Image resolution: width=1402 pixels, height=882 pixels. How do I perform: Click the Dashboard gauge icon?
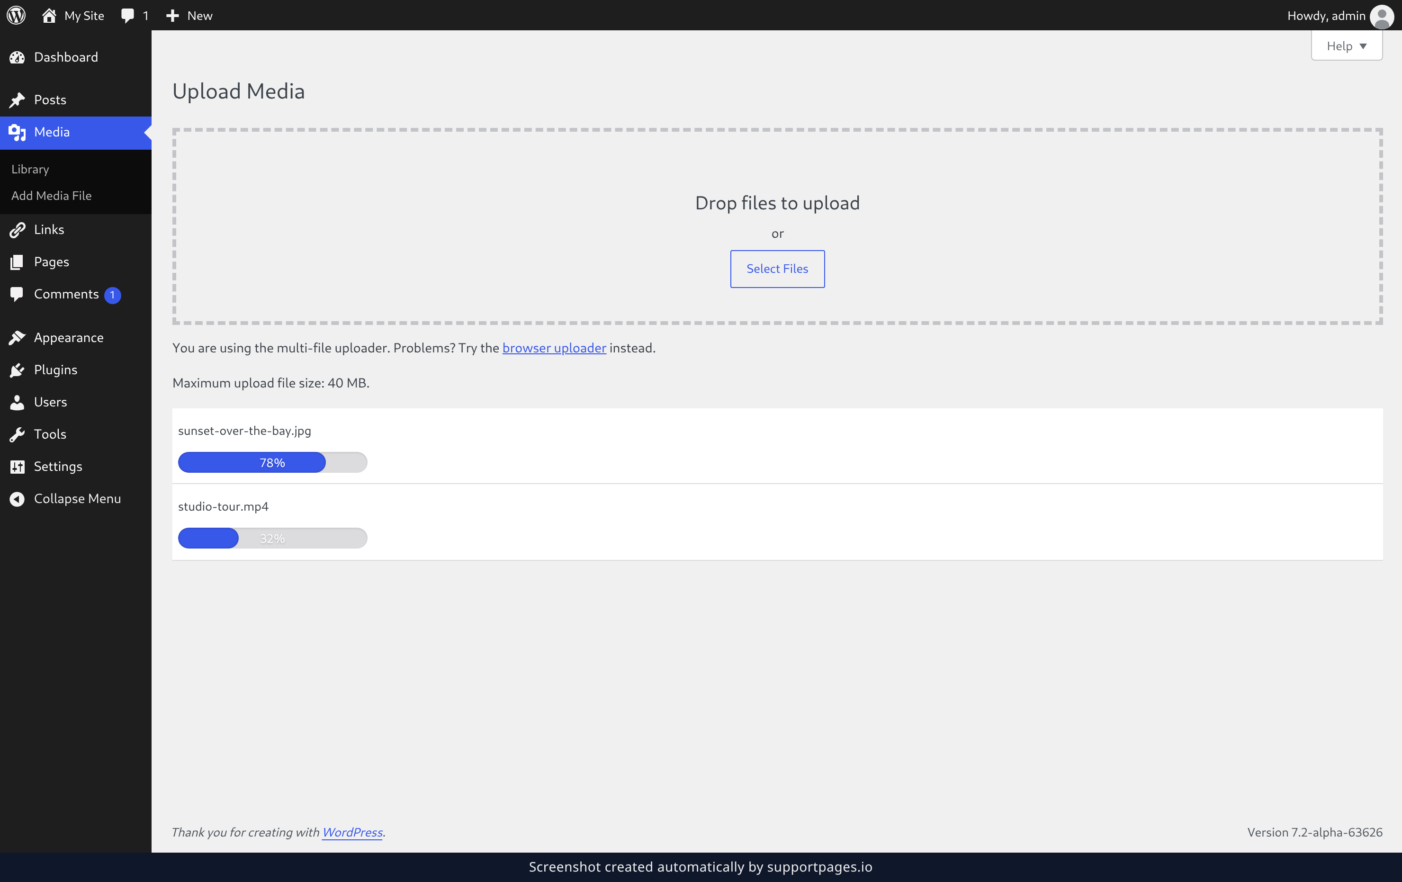pos(18,57)
